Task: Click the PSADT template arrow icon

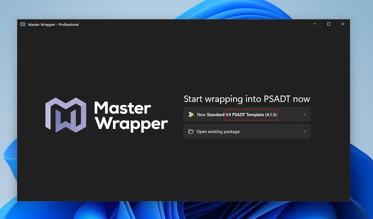Action: coord(191,115)
